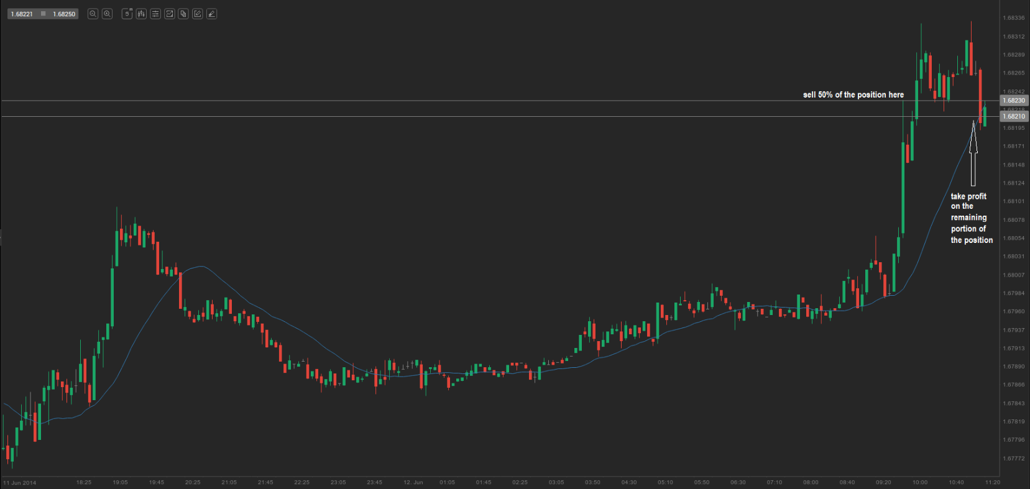1030x489 pixels.
Task: Click the 1.68336 price axis label
Action: tap(1013, 17)
